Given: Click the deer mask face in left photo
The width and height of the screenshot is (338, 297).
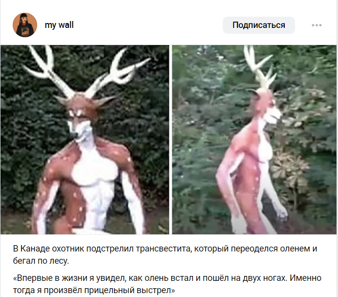Looking at the screenshot, I should click(x=81, y=120).
